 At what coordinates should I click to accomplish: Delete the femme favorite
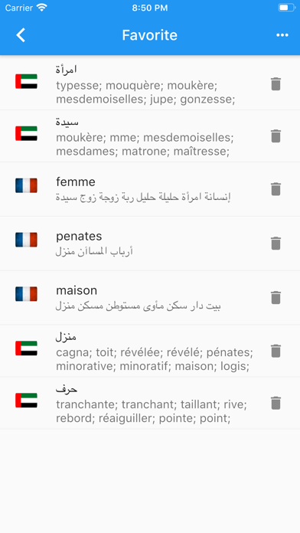pyautogui.click(x=276, y=189)
